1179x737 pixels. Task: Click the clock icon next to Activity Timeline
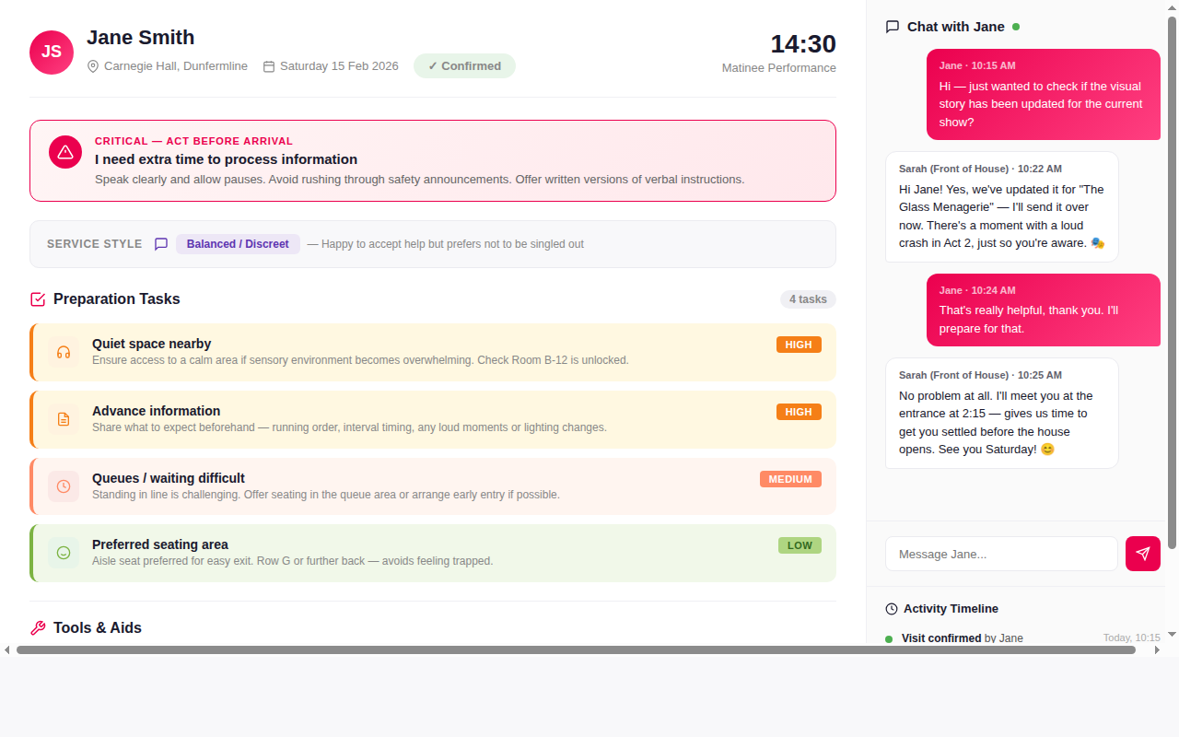click(x=891, y=608)
